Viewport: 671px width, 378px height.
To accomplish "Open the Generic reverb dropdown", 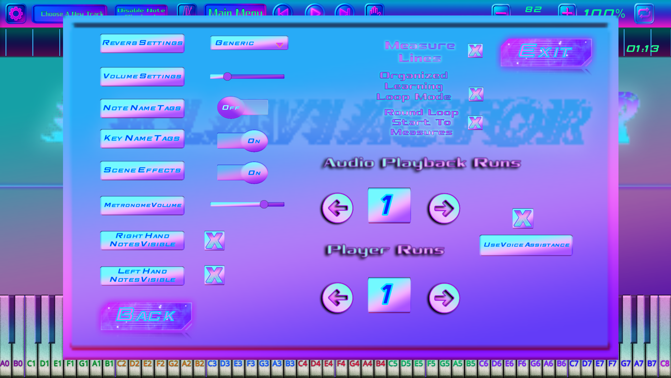I will tap(249, 43).
